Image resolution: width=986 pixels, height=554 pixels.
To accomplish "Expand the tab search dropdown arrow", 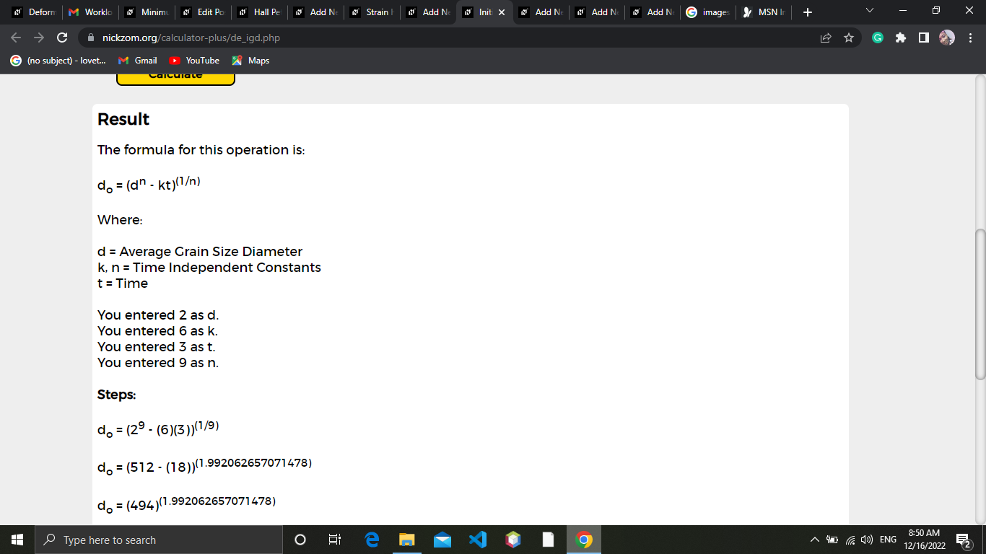I will coord(869,12).
